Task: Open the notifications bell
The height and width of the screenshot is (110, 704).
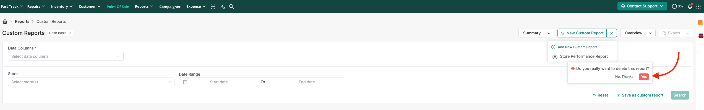Action: (690, 7)
